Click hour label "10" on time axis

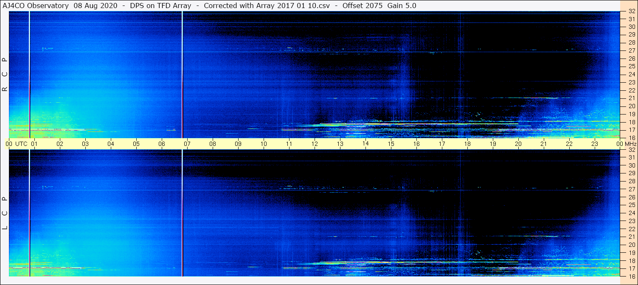coord(264,144)
